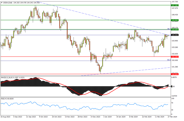Click the 107.700 value on price scale
184x121 pixels.
[174, 2]
